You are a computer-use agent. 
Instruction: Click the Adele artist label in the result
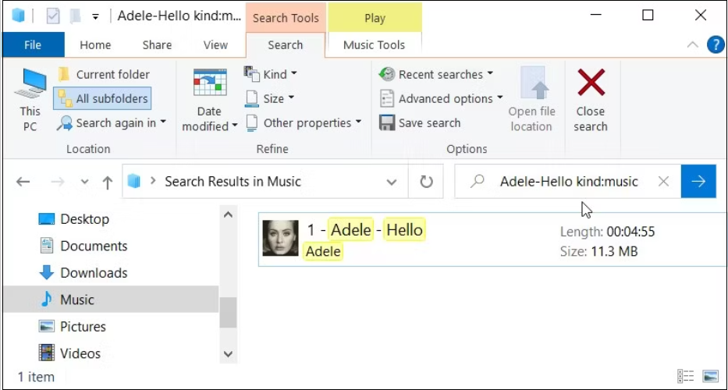click(x=323, y=252)
